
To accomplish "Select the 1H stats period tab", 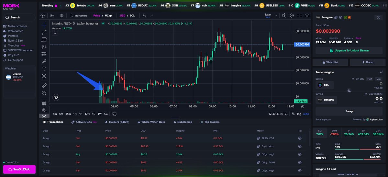I will [349, 132].
